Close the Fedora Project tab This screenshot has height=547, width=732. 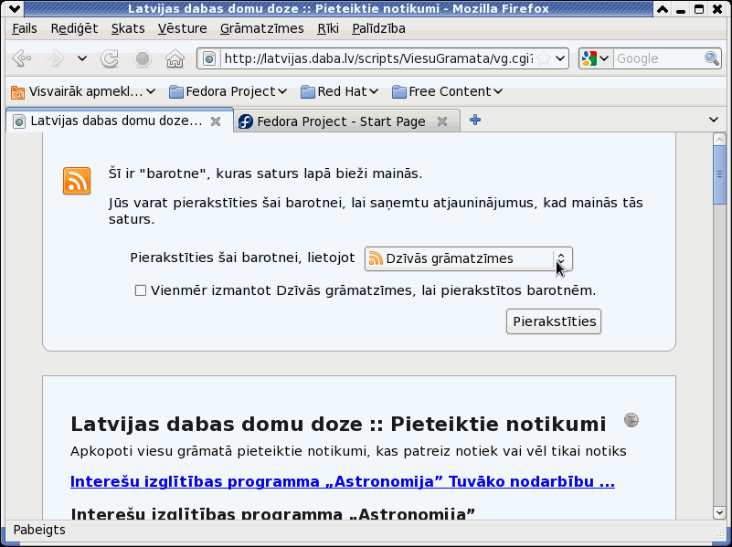(442, 121)
